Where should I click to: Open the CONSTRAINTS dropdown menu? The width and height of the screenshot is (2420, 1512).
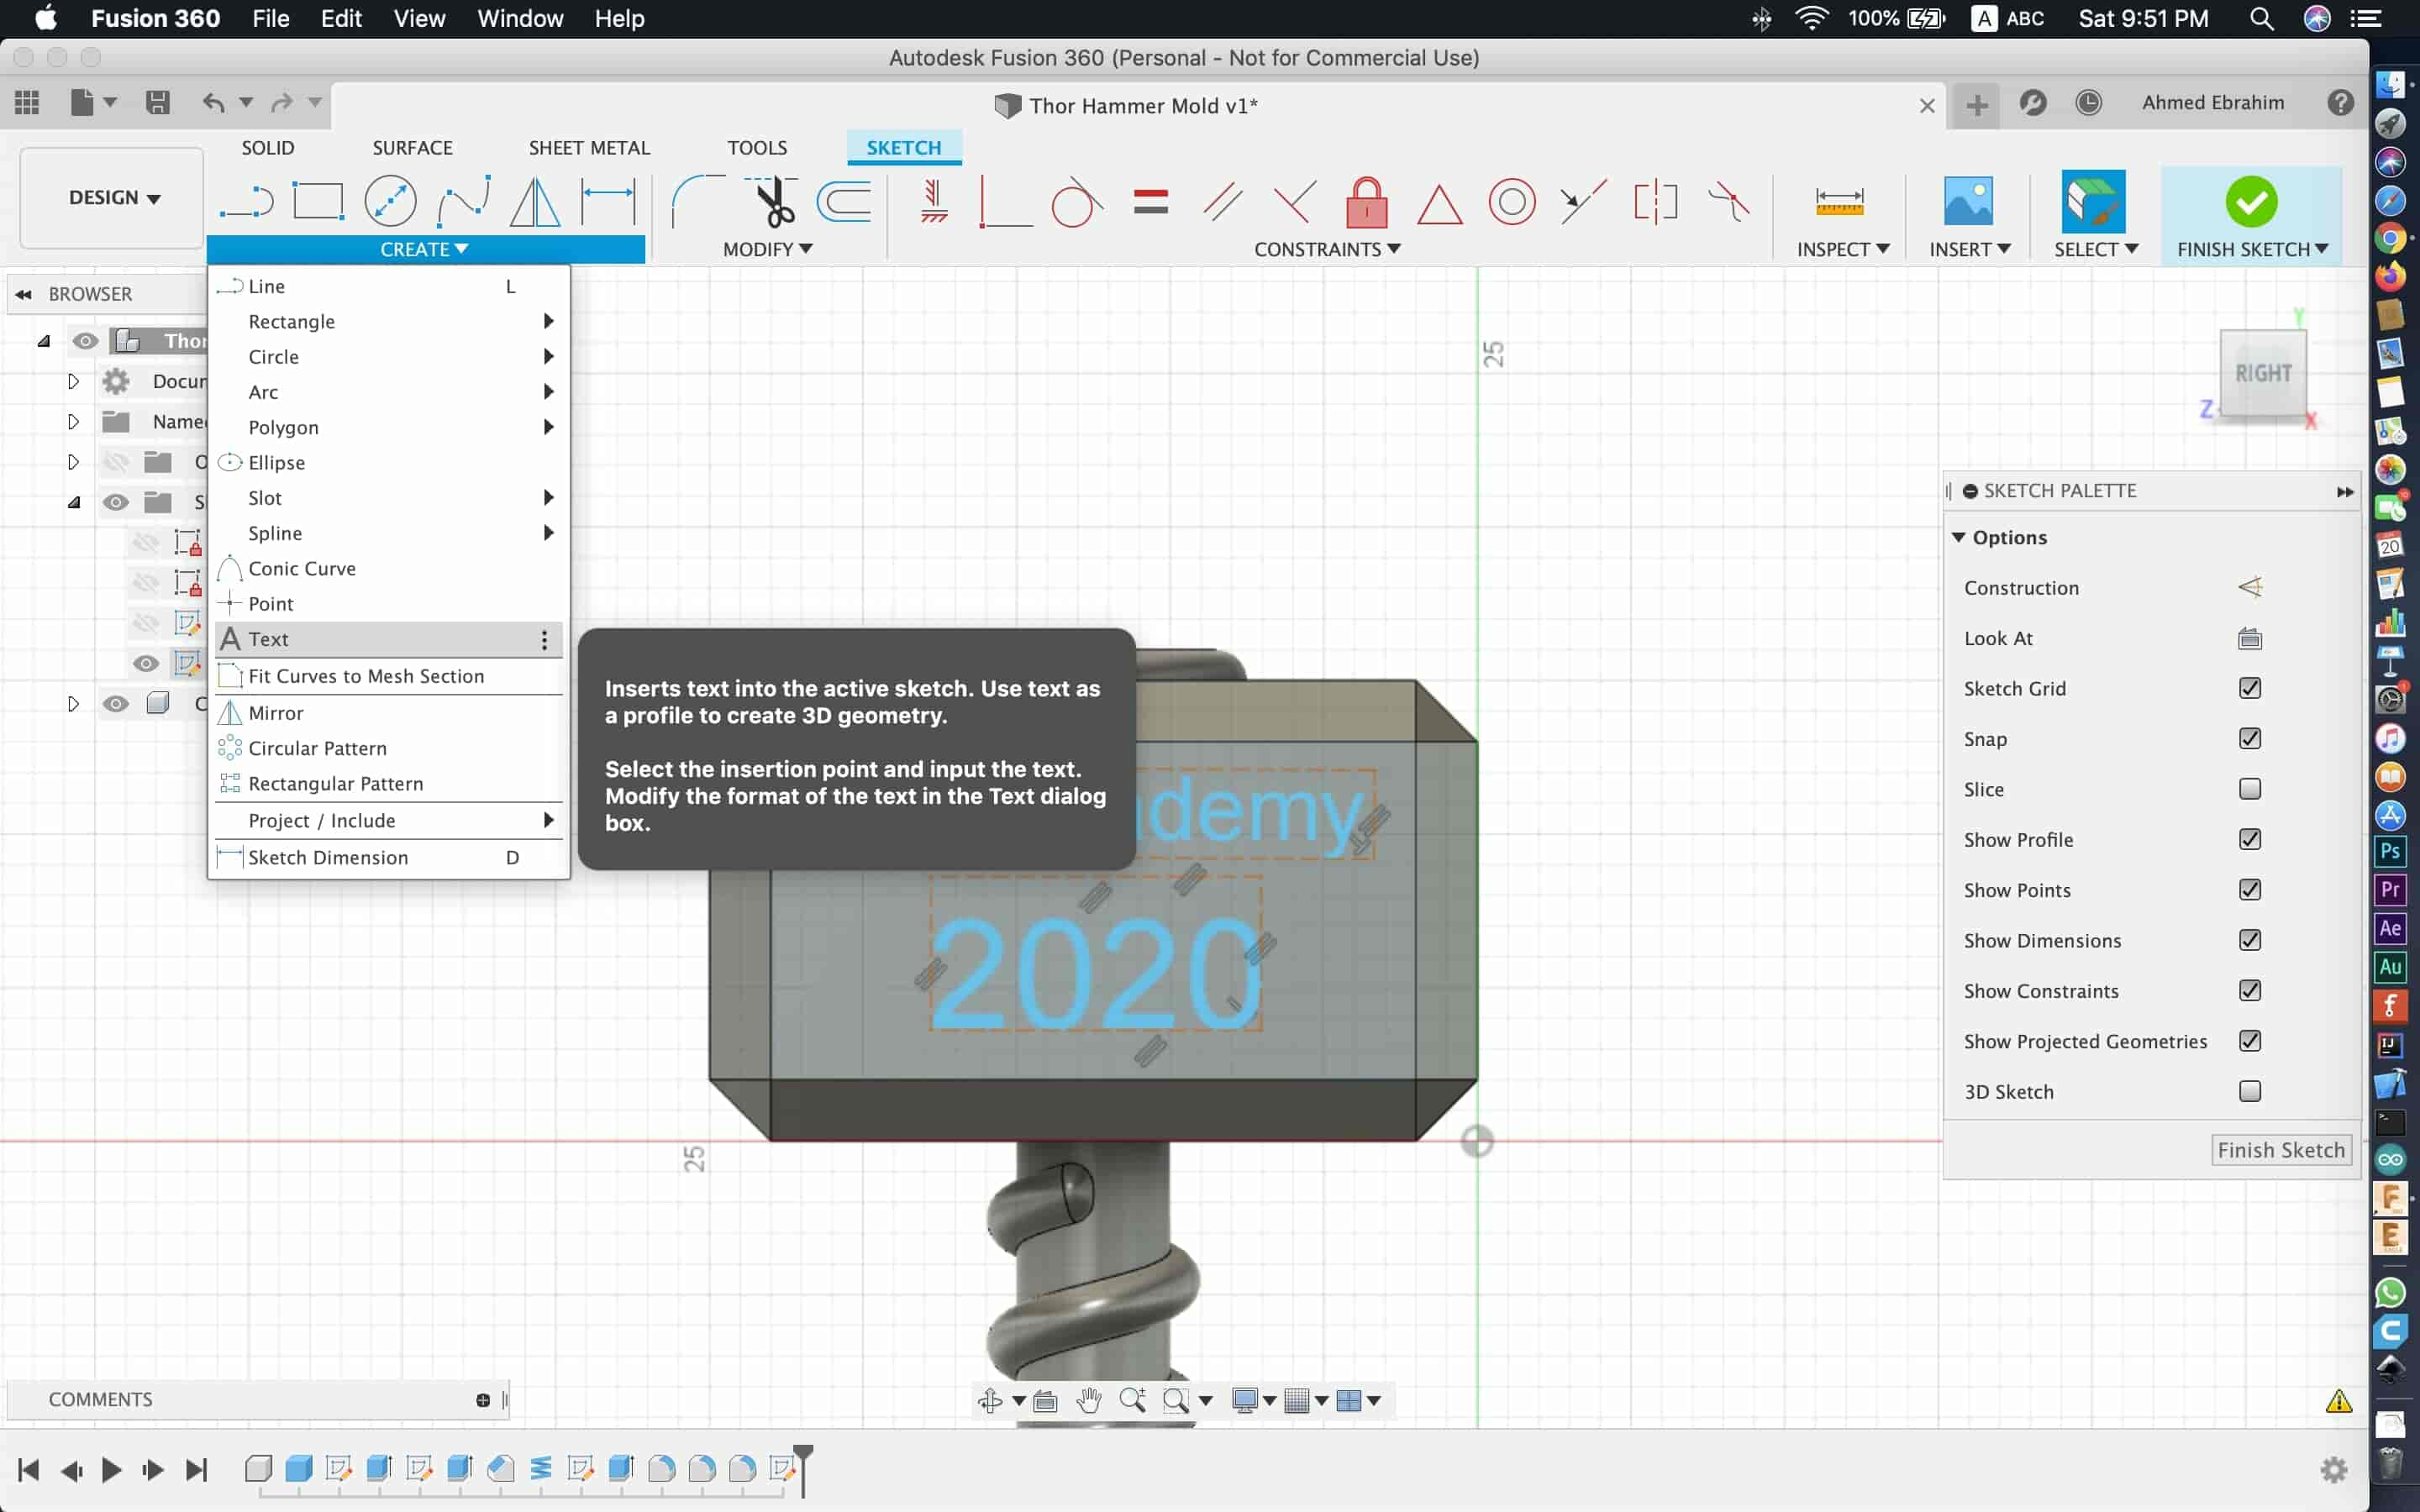point(1327,249)
